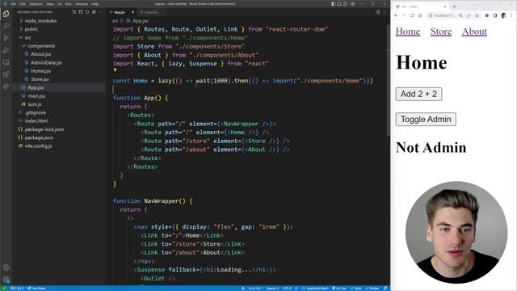This screenshot has width=517, height=291.
Task: Open the Selection menu
Action: click(36, 4)
